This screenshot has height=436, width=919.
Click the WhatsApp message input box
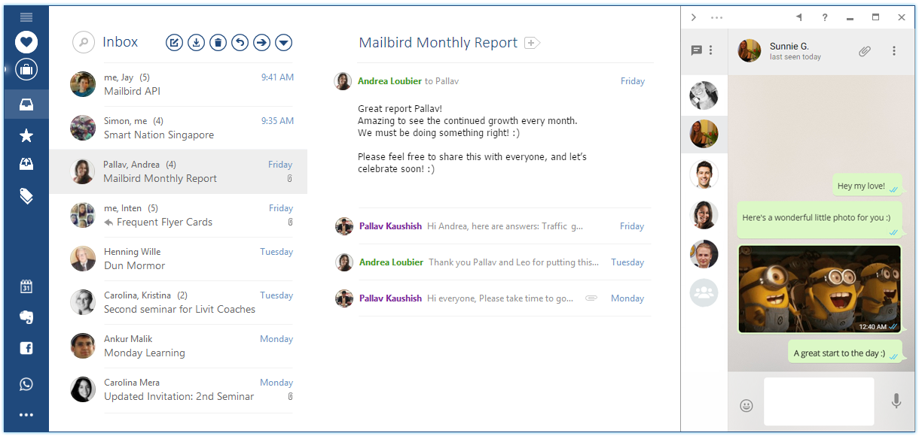pyautogui.click(x=819, y=402)
